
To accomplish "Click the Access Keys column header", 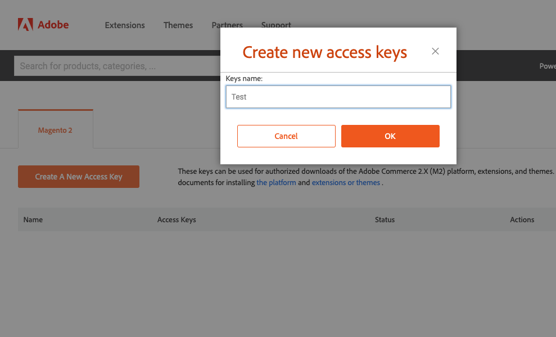I will [177, 220].
